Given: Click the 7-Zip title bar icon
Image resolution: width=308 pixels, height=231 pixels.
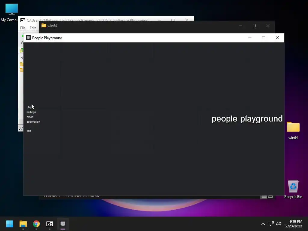Looking at the screenshot, I should tap(23, 20).
